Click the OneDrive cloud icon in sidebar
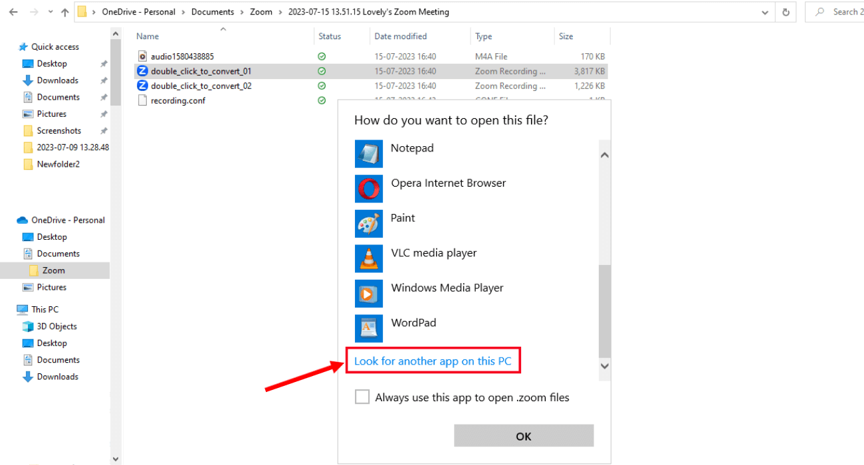Screen dimensions: 864x465 pos(22,220)
